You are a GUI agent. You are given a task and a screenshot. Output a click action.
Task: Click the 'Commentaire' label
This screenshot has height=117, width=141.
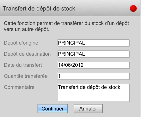point(19,87)
